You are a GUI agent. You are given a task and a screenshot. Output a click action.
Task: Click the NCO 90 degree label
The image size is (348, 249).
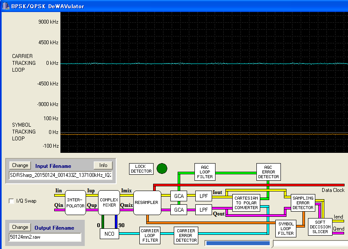(121, 225)
